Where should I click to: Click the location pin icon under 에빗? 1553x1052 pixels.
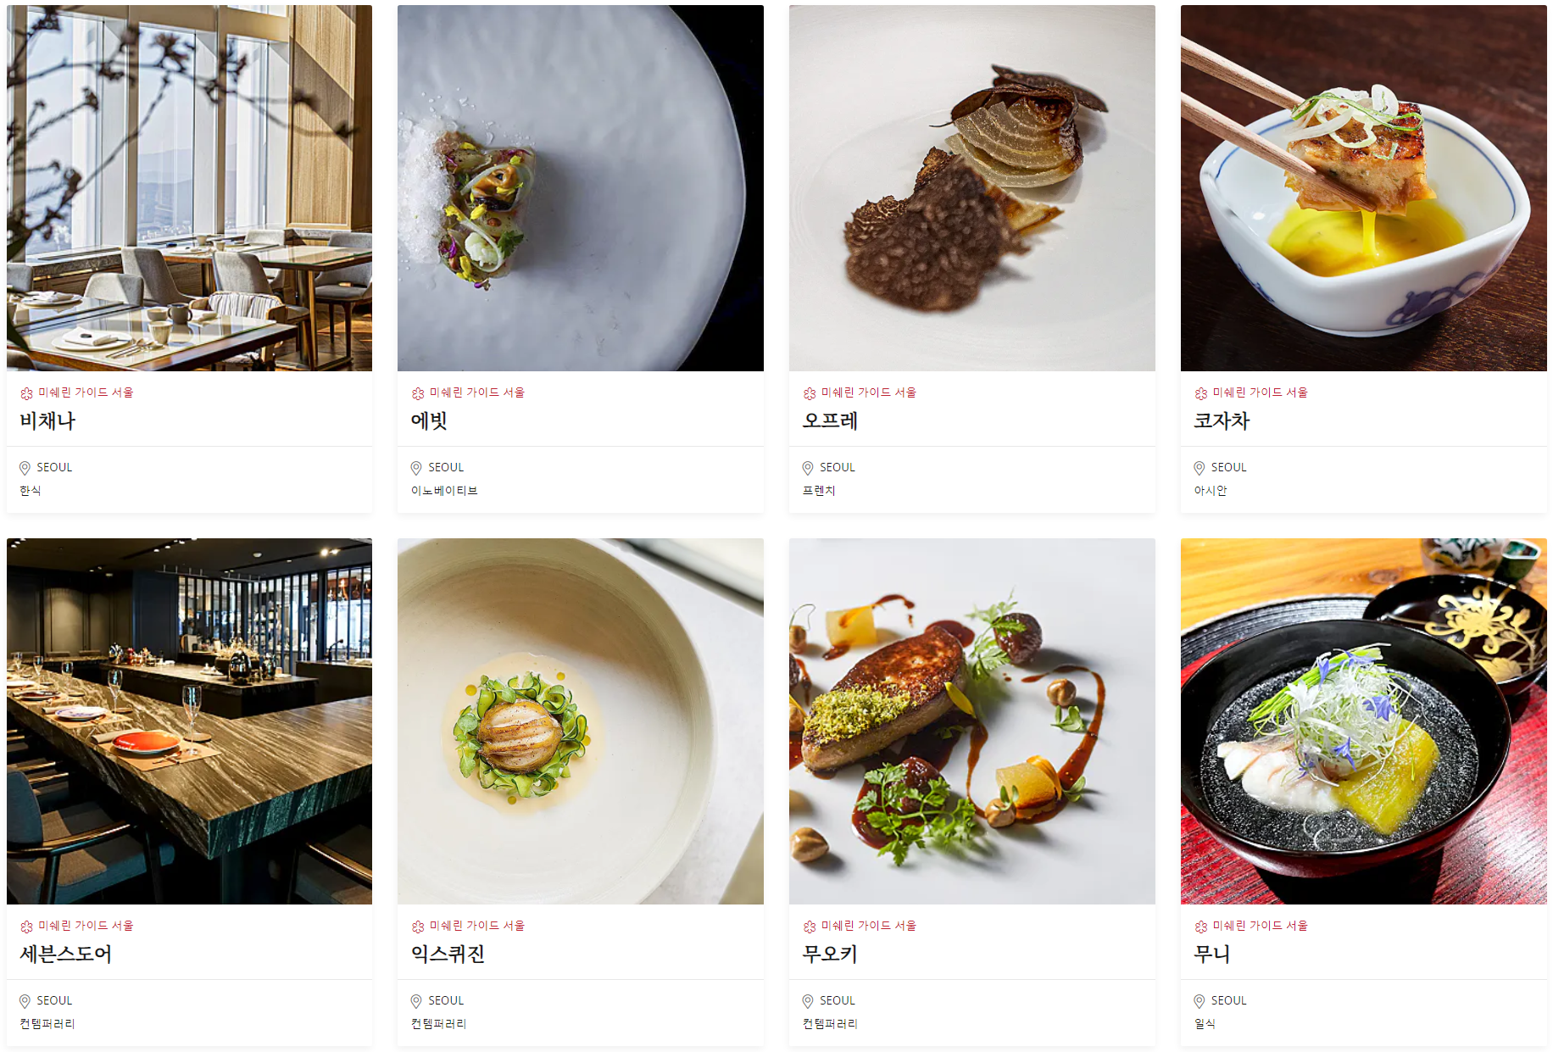coord(416,468)
